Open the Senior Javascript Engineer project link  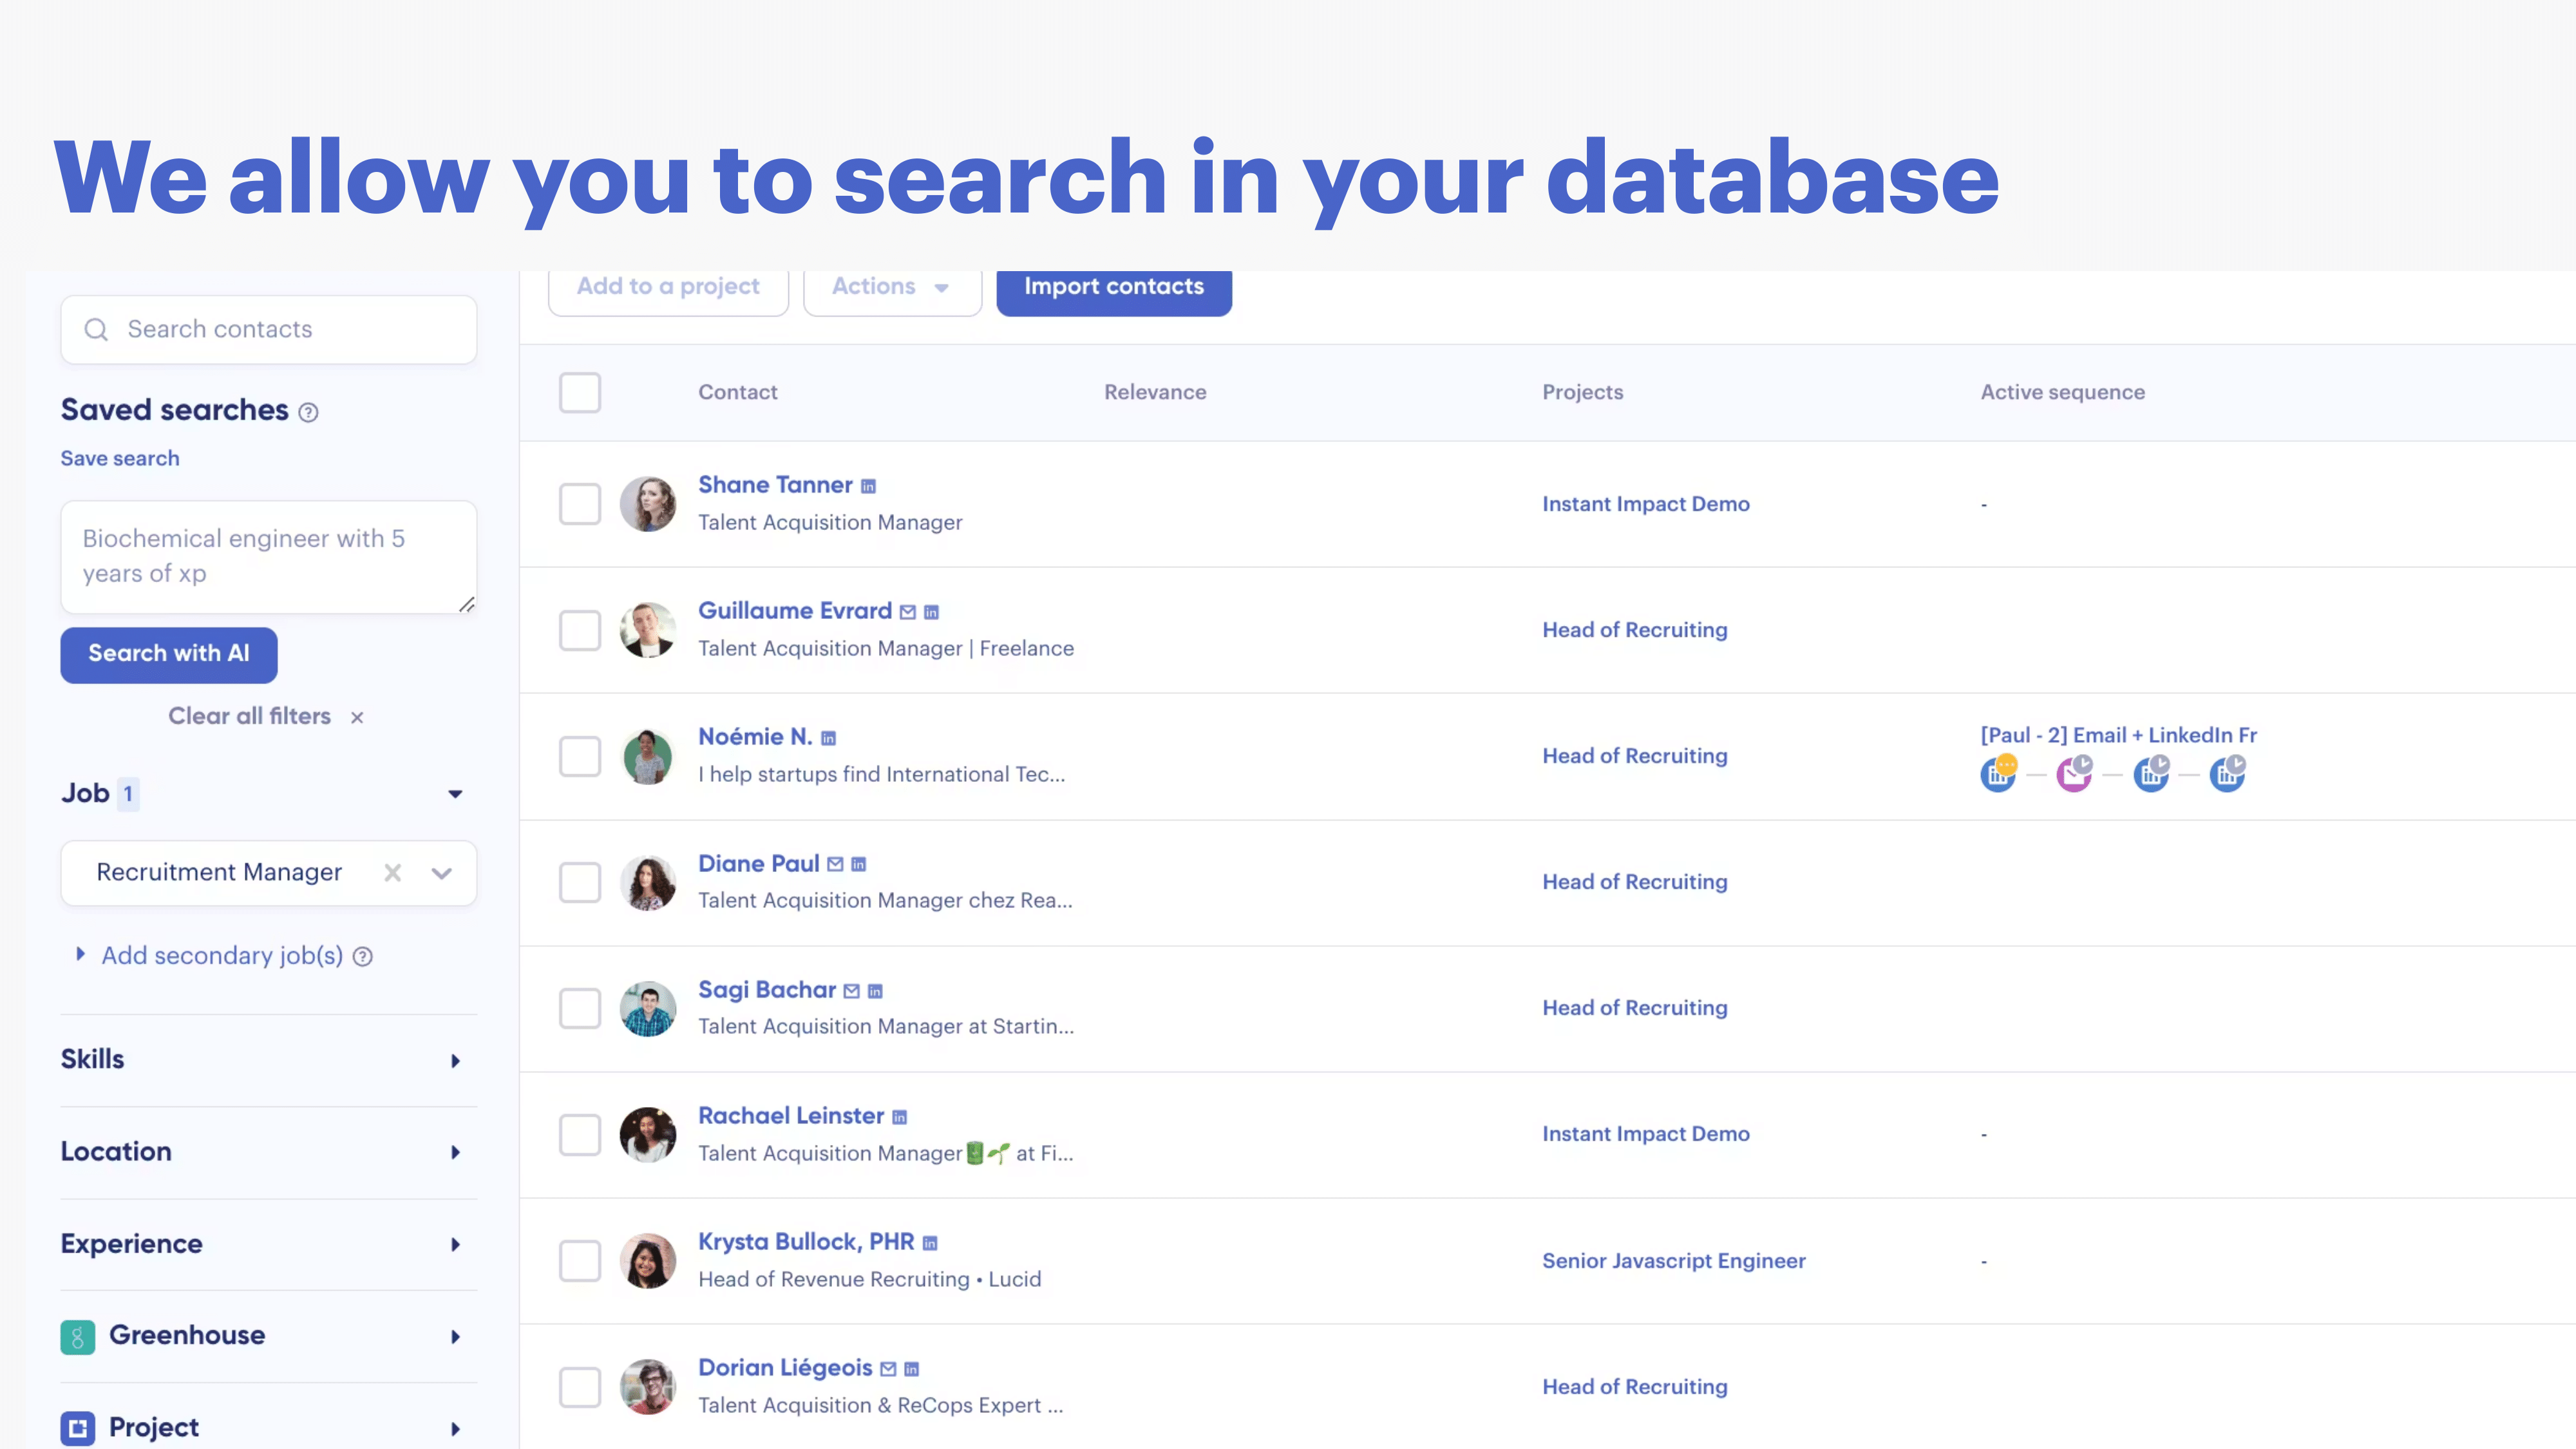click(1673, 1261)
